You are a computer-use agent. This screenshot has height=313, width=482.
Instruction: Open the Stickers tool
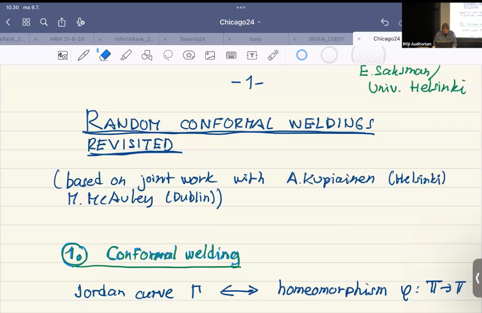(x=188, y=55)
